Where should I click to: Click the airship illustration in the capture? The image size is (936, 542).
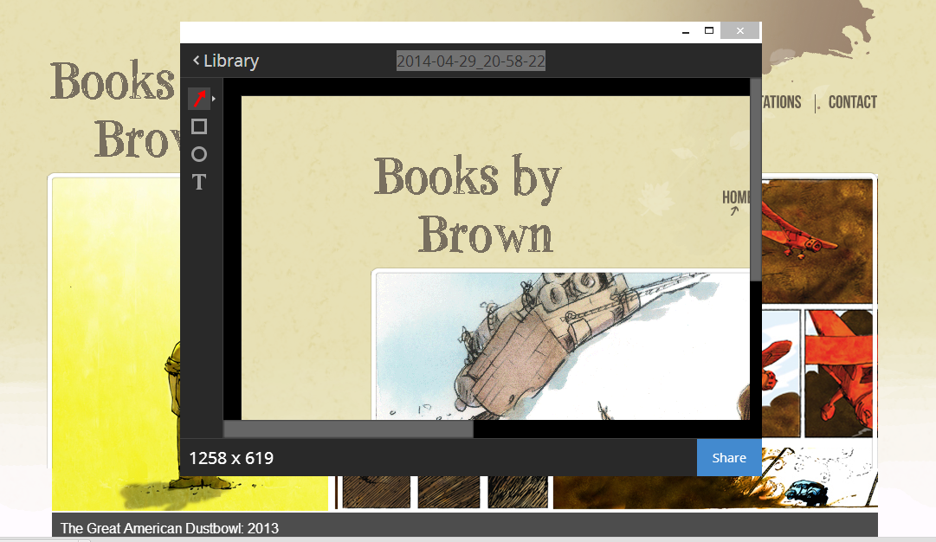[x=561, y=346]
